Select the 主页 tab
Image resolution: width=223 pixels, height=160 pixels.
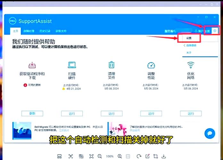pyautogui.click(x=15, y=31)
